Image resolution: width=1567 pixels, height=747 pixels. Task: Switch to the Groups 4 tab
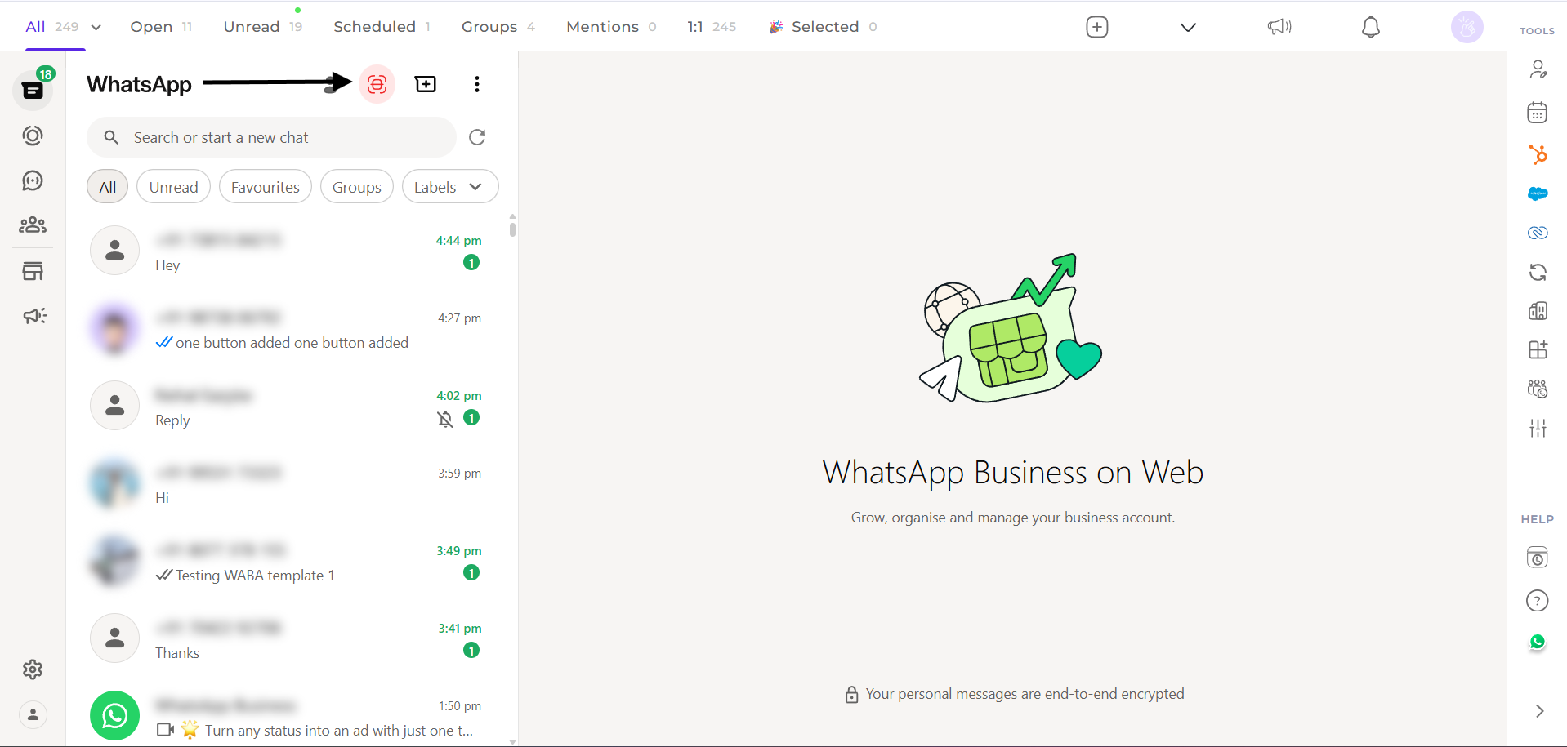pyautogui.click(x=498, y=27)
